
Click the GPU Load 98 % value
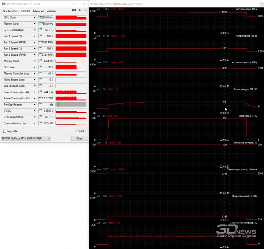pos(46,67)
